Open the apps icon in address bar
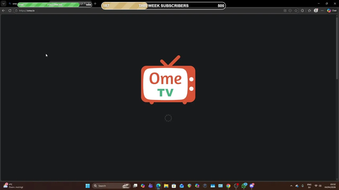This screenshot has width=339, height=190. [x=285, y=11]
